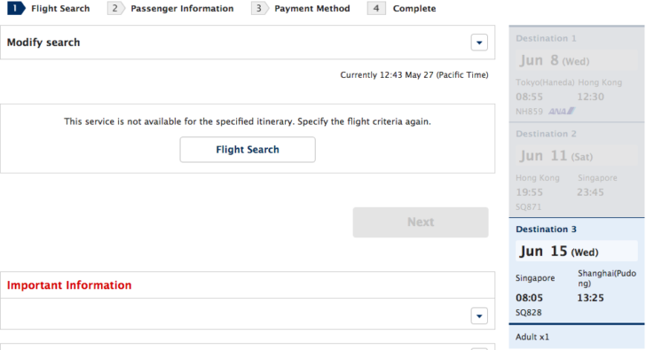The height and width of the screenshot is (350, 646).
Task: Click the Modify search heading
Action: point(43,43)
